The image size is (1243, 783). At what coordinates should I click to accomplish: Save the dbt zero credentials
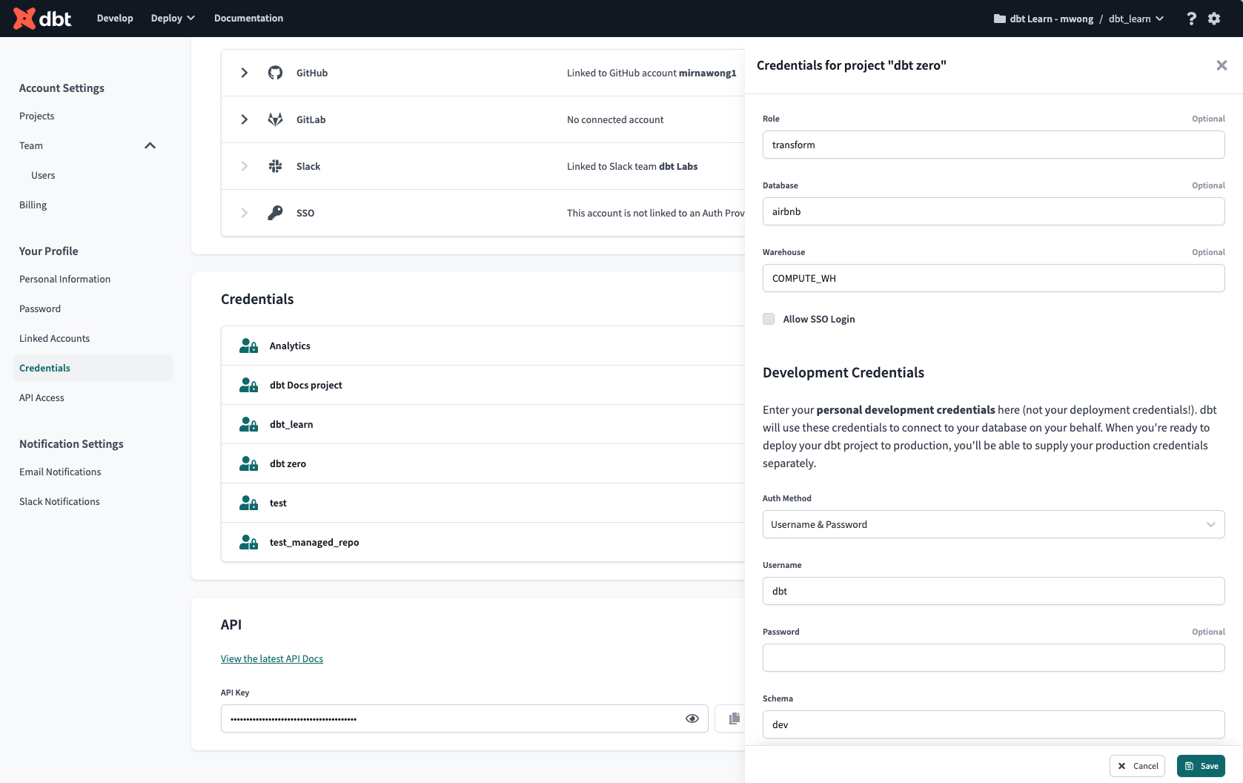coord(1201,765)
